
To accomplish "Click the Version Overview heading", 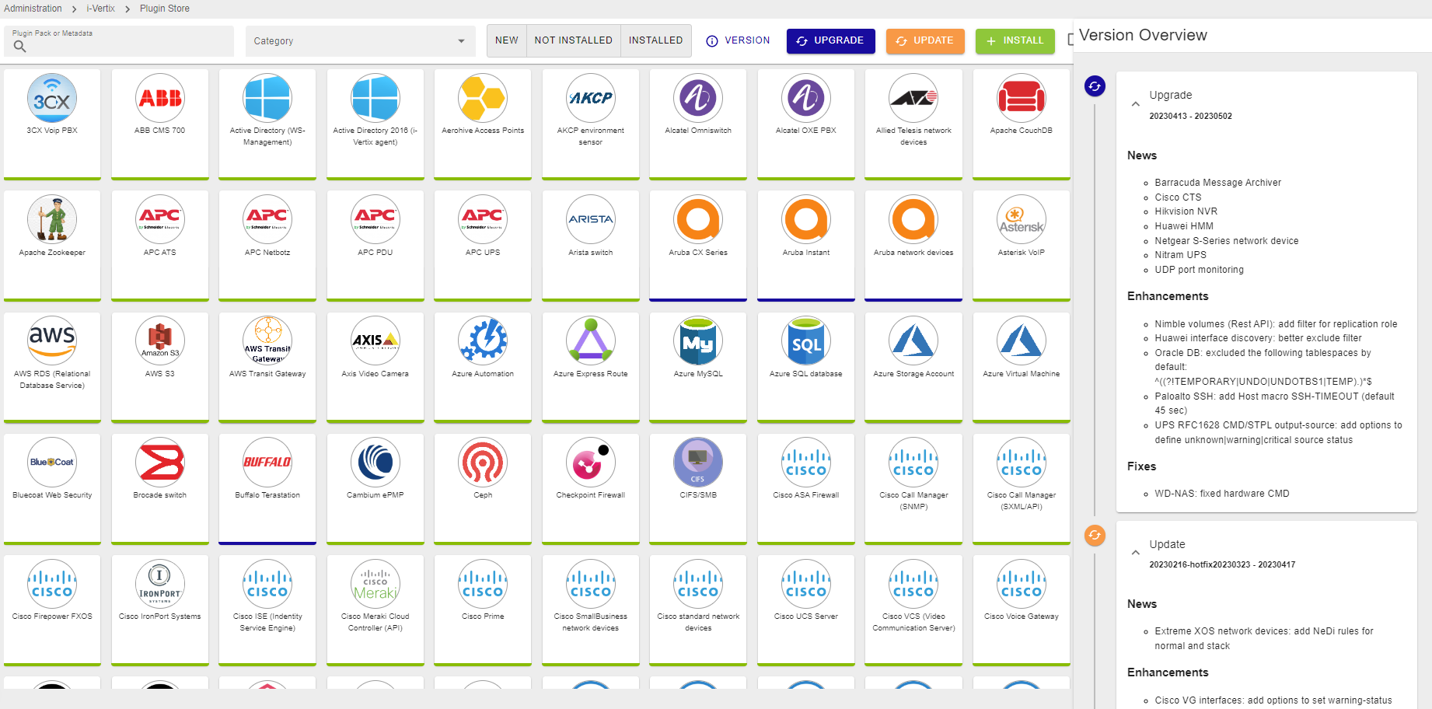I will tap(1143, 35).
